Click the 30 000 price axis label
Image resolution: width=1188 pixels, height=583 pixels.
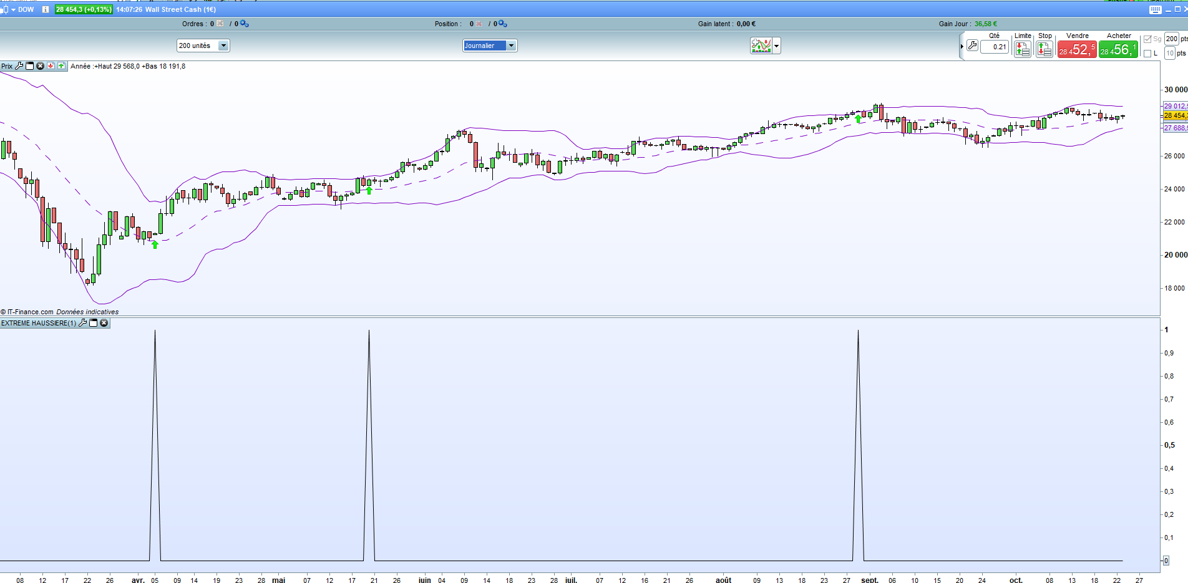[1176, 90]
